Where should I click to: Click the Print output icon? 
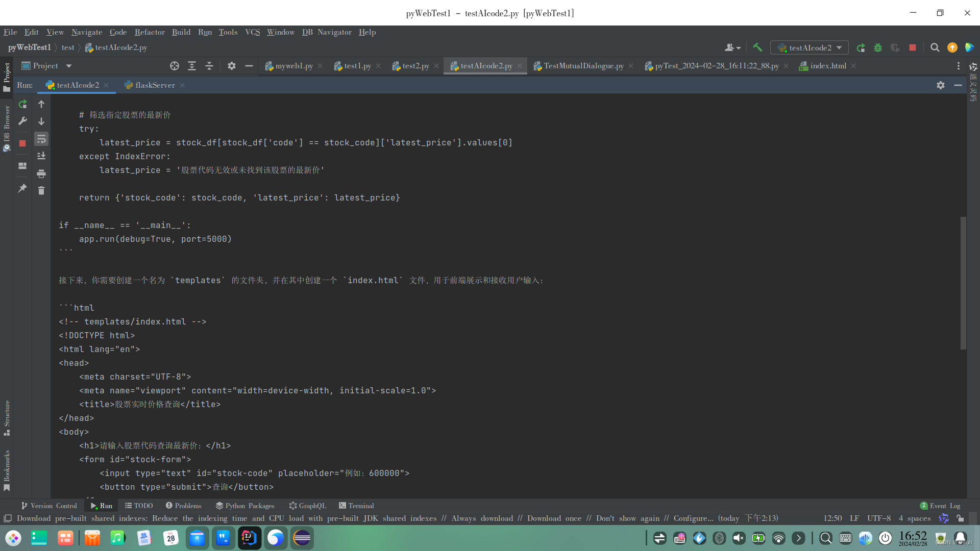(x=41, y=174)
